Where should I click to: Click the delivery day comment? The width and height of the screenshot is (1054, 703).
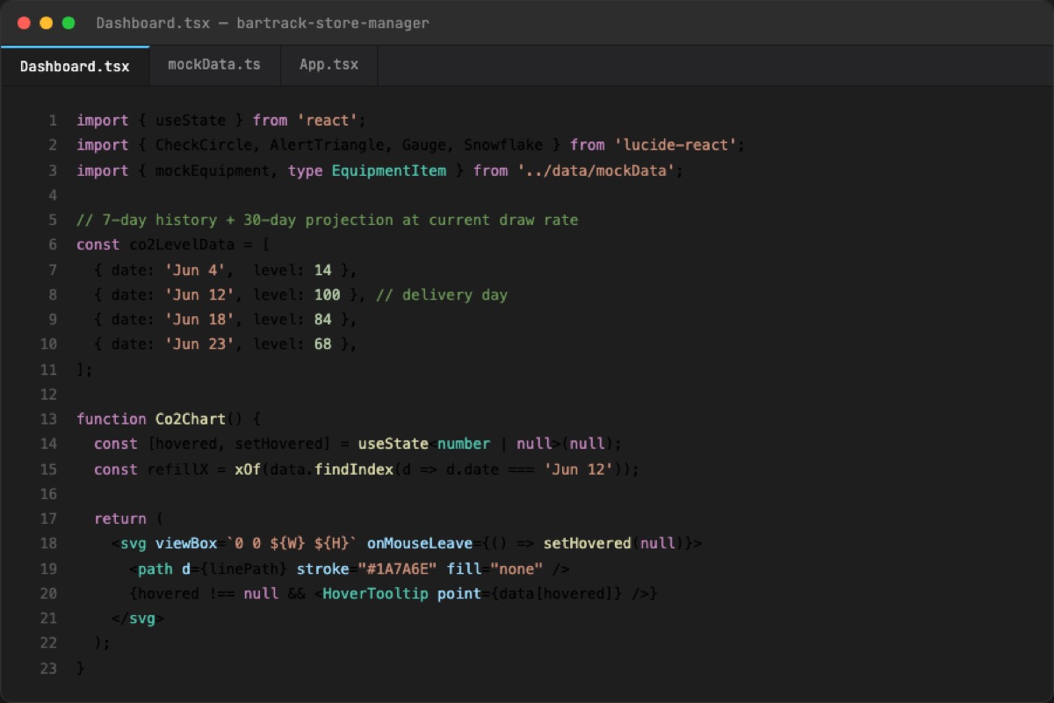(442, 294)
